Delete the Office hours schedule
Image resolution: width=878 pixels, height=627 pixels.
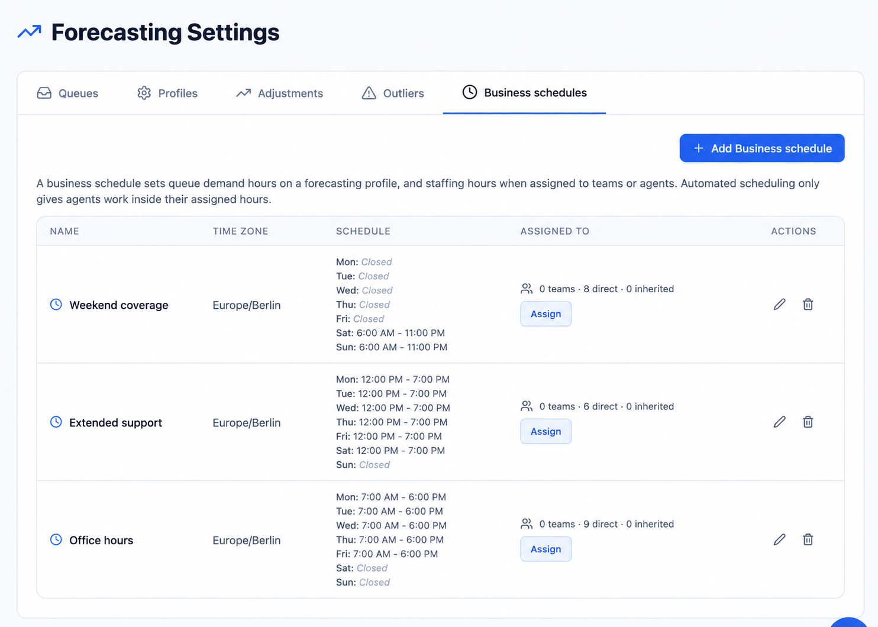click(x=808, y=539)
